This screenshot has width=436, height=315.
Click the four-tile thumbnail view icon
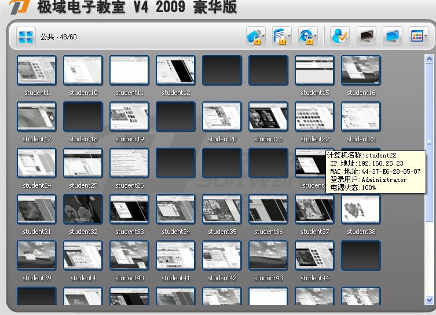click(26, 36)
